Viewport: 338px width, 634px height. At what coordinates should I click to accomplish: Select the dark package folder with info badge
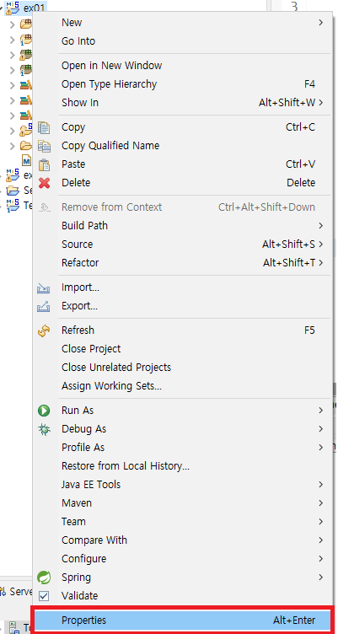(x=26, y=69)
